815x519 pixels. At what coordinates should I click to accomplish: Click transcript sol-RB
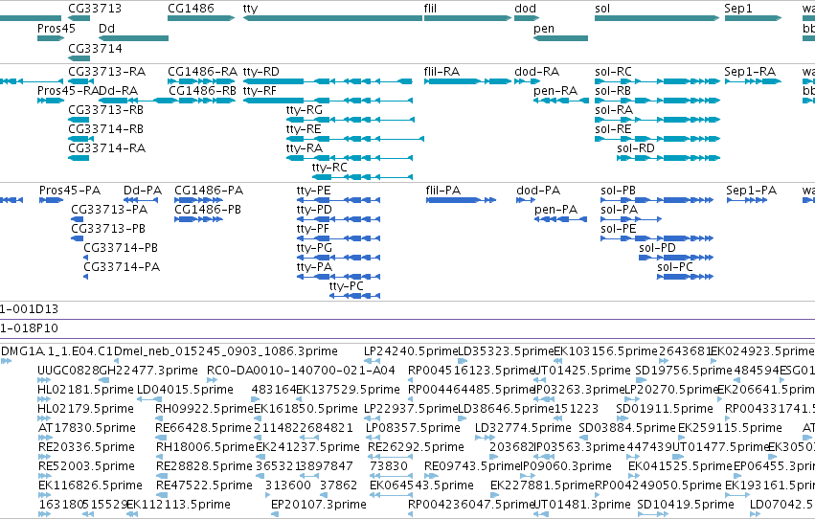pos(658,101)
